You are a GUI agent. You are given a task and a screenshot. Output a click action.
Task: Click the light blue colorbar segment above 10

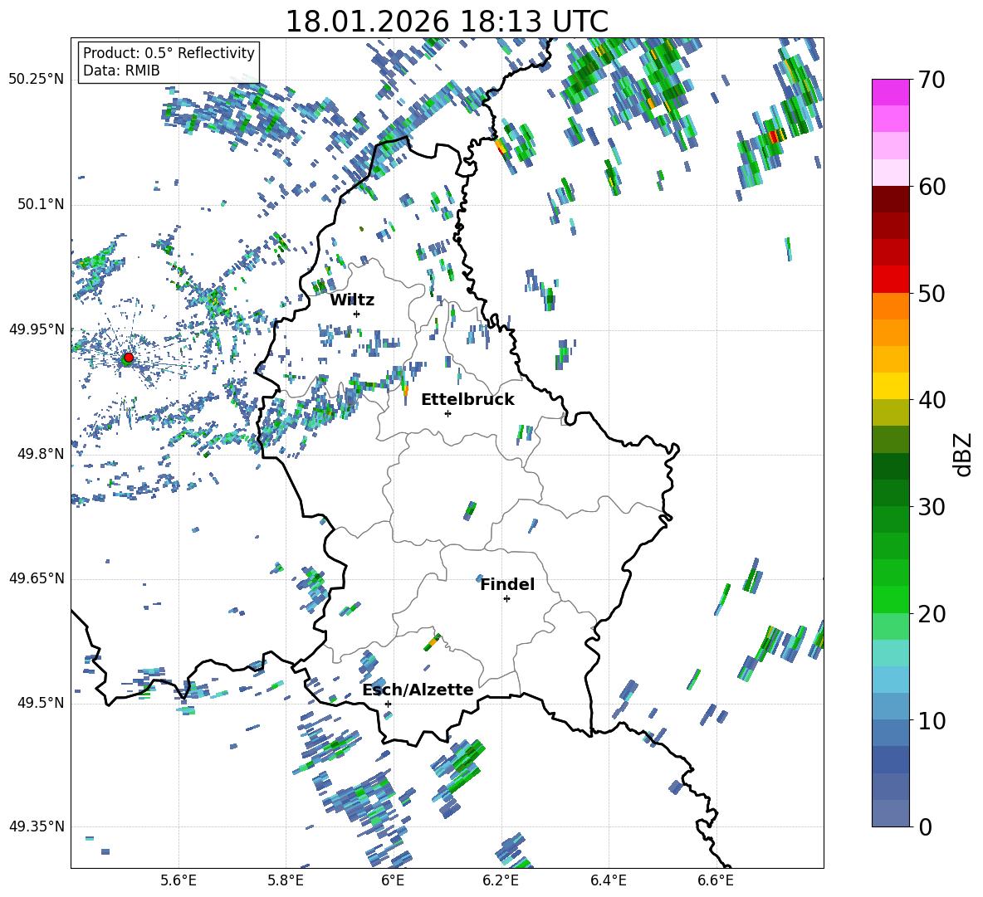click(x=890, y=680)
